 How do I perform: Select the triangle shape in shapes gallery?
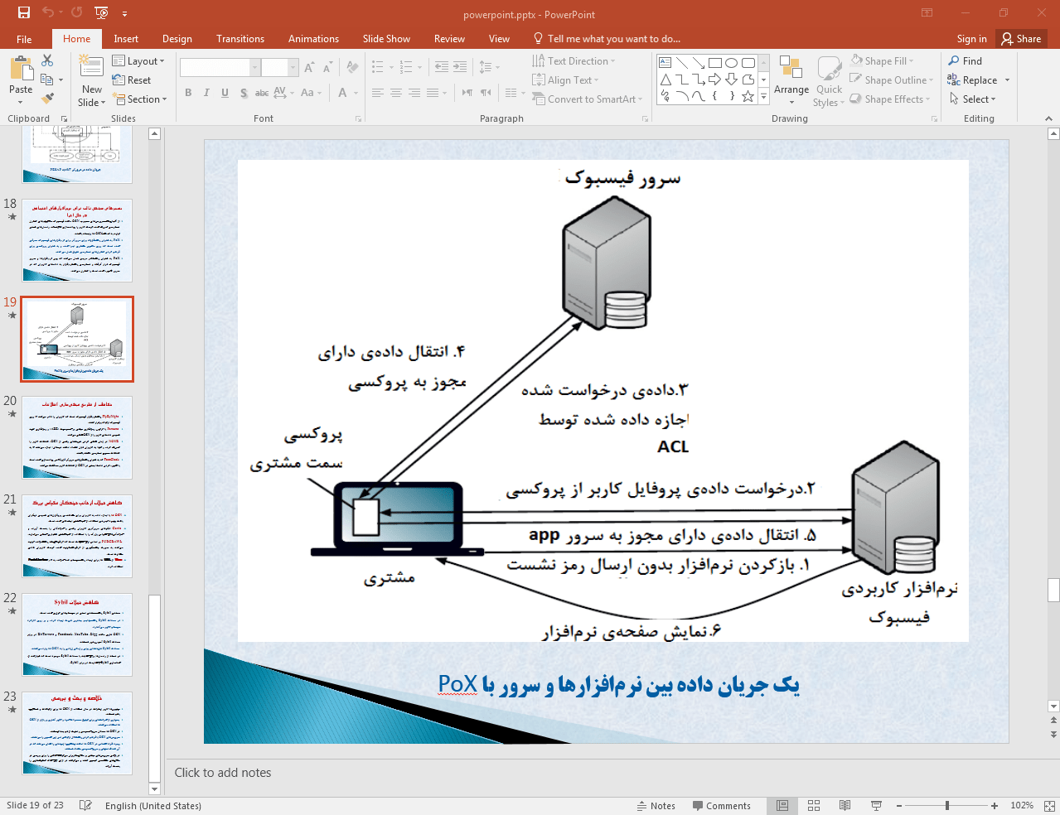(x=666, y=80)
